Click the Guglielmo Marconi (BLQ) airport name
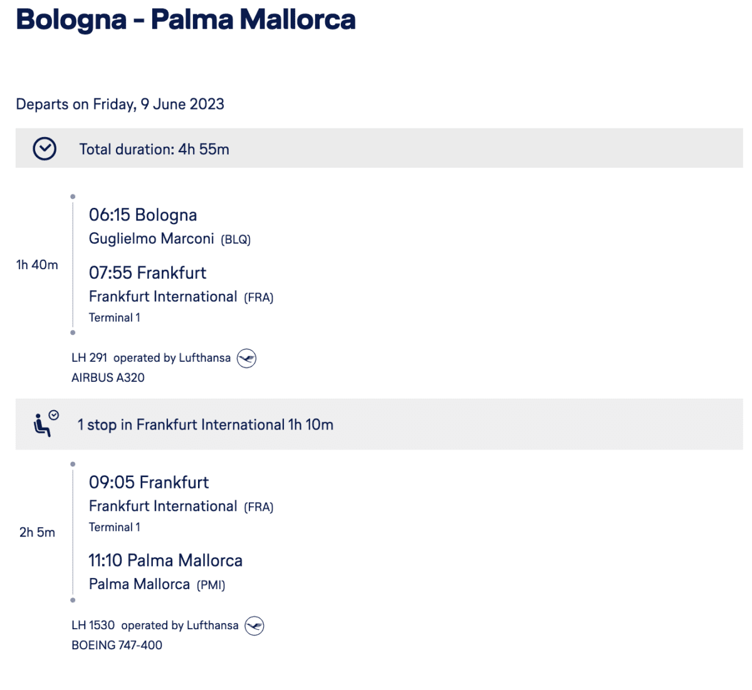Image resolution: width=752 pixels, height=690 pixels. pyautogui.click(x=170, y=239)
